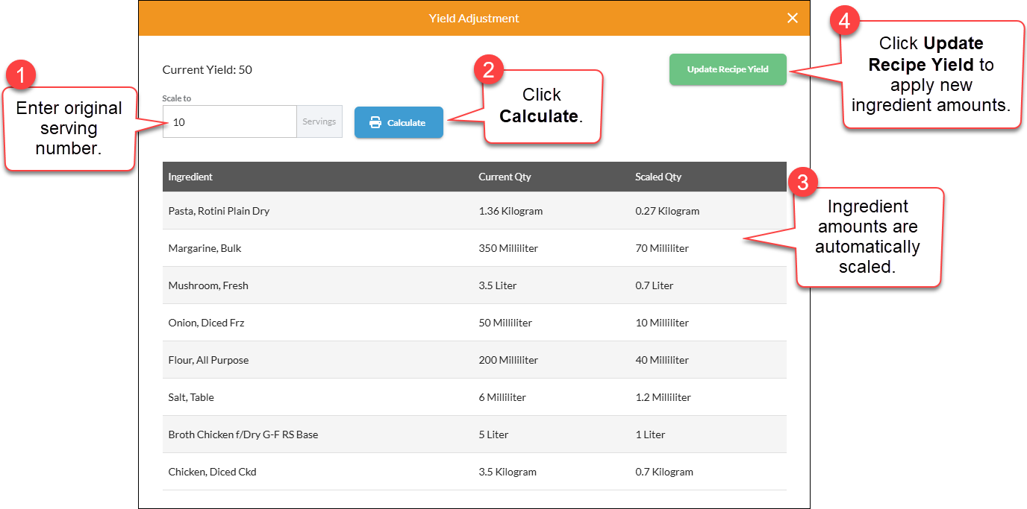The height and width of the screenshot is (509, 1027).
Task: Click the Update Recipe Yield button
Action: (728, 69)
